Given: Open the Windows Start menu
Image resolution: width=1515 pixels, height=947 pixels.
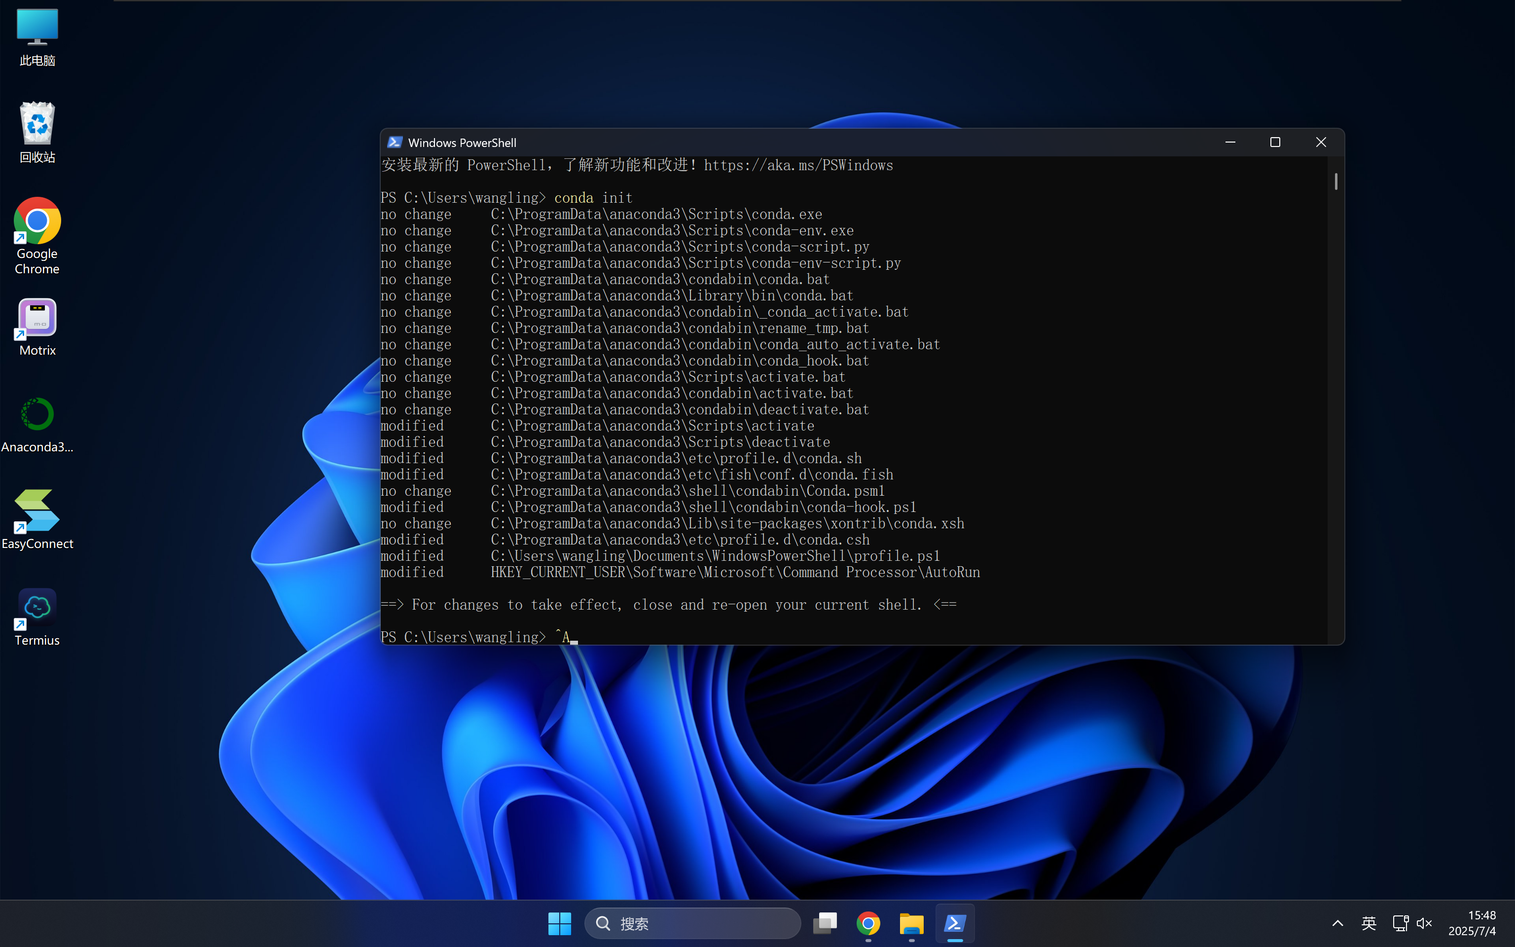Looking at the screenshot, I should 559,923.
